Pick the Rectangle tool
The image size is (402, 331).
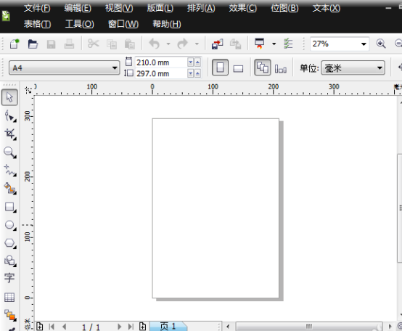click(x=10, y=207)
